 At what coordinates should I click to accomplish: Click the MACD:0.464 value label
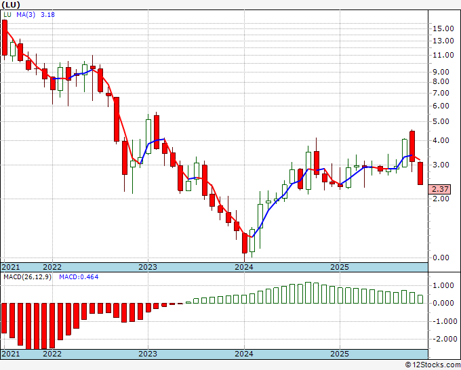coord(79,277)
